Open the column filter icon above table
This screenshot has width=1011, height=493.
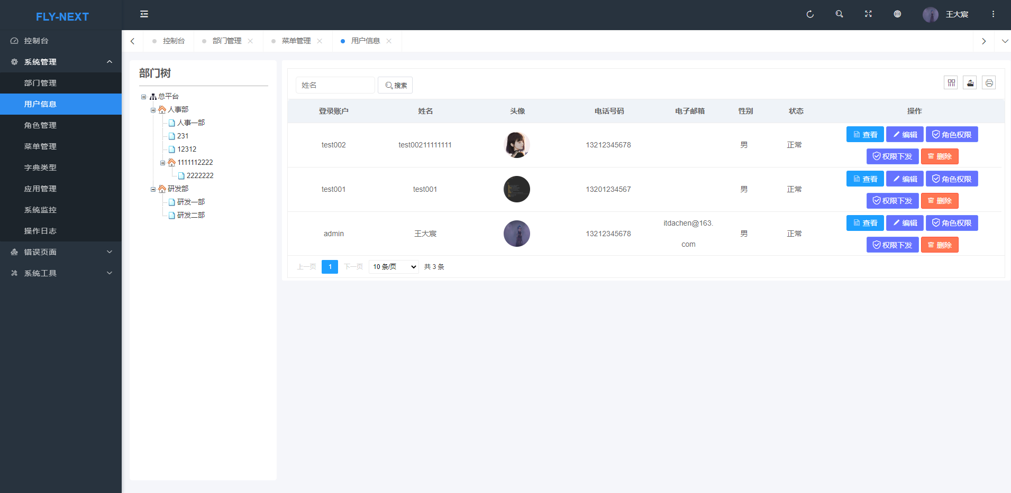tap(951, 83)
